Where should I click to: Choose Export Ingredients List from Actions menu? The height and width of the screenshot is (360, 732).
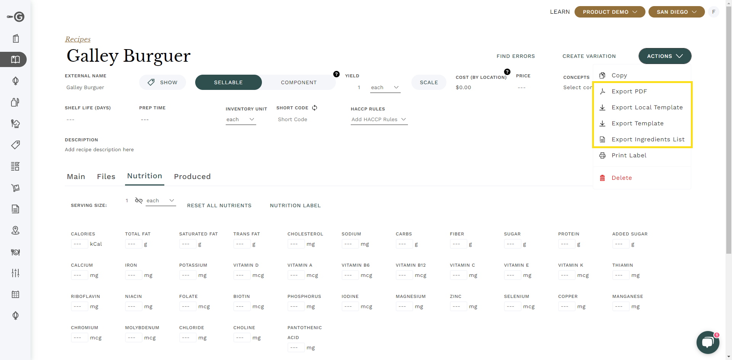(647, 139)
